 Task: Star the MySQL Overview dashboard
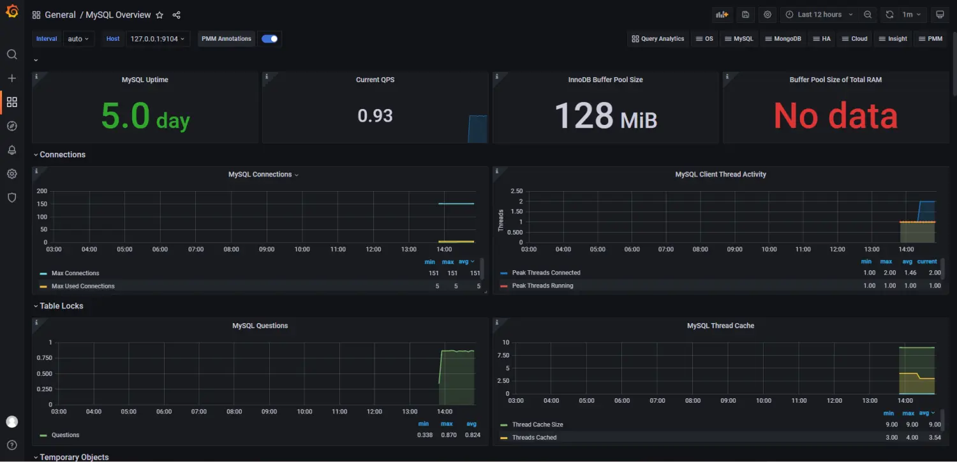[x=159, y=15]
